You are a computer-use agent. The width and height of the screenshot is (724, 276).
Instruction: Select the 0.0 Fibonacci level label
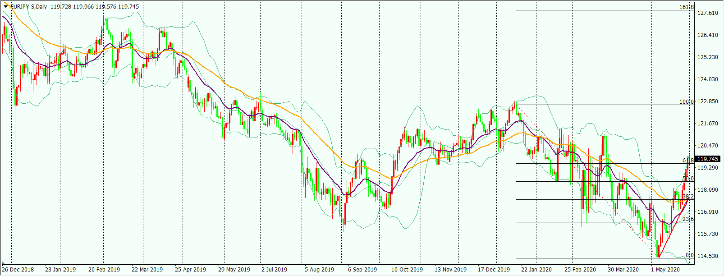click(x=690, y=255)
